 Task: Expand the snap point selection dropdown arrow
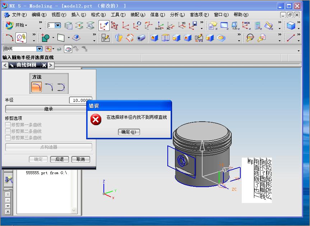click(x=54, y=49)
